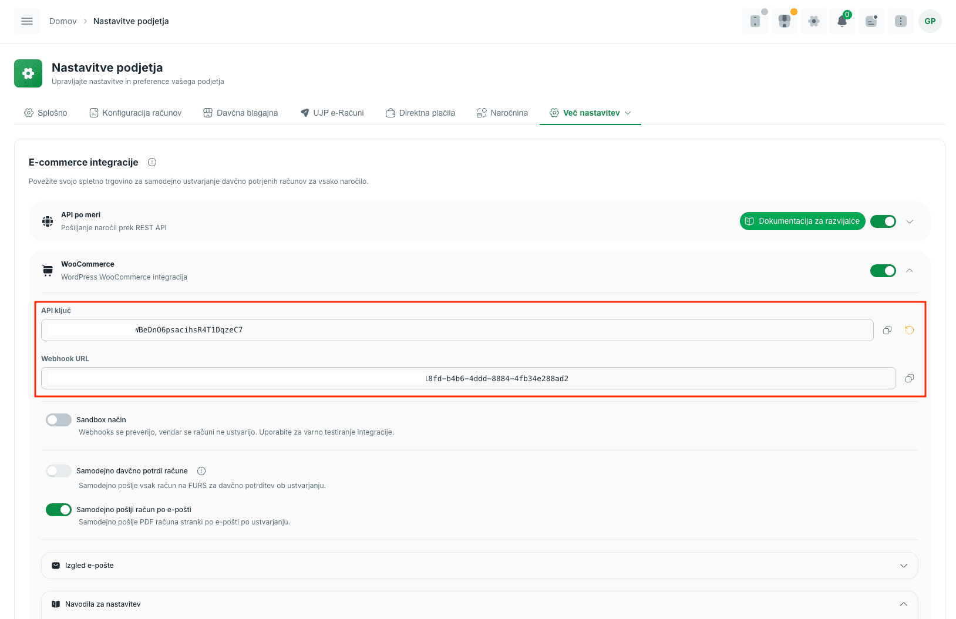Copy the Webhook URL
This screenshot has width=956, height=619.
point(910,378)
